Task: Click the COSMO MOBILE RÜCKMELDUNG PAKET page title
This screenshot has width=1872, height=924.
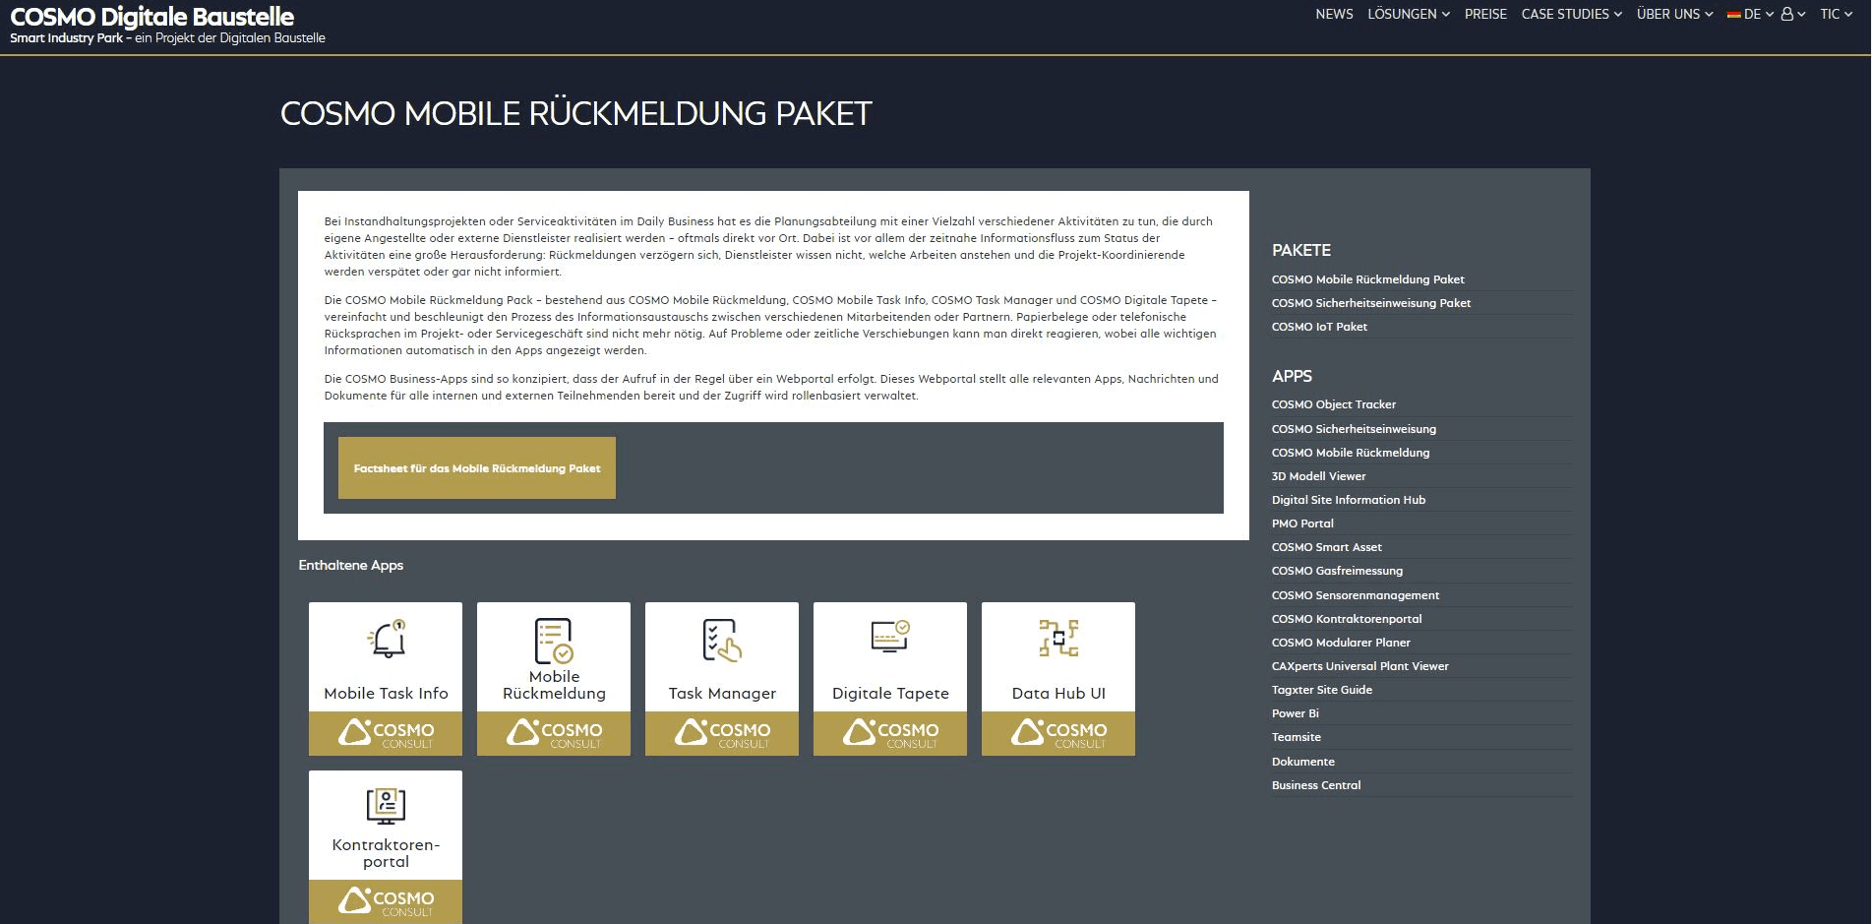Action: click(576, 113)
